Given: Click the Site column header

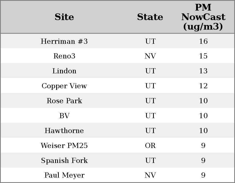Looking at the screenshot, I should pyautogui.click(x=64, y=17).
